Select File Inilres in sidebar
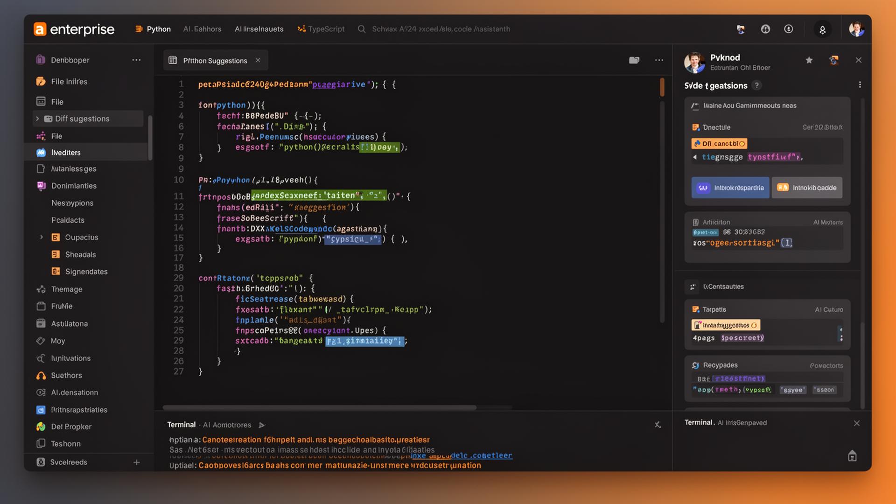 pos(69,82)
